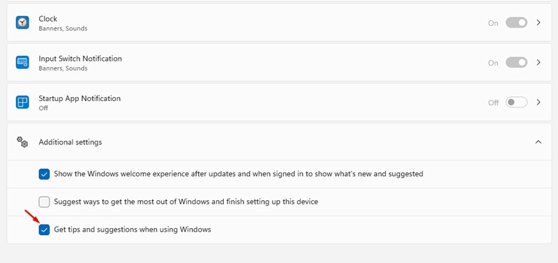Uncheck Show the Windows welcome experience checkbox

[x=44, y=174]
